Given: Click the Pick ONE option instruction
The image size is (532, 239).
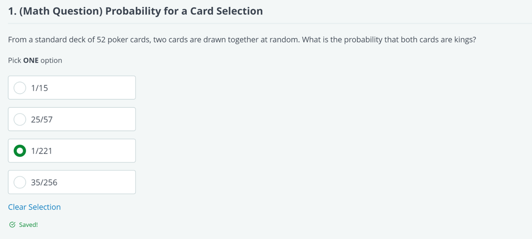Looking at the screenshot, I should [35, 60].
